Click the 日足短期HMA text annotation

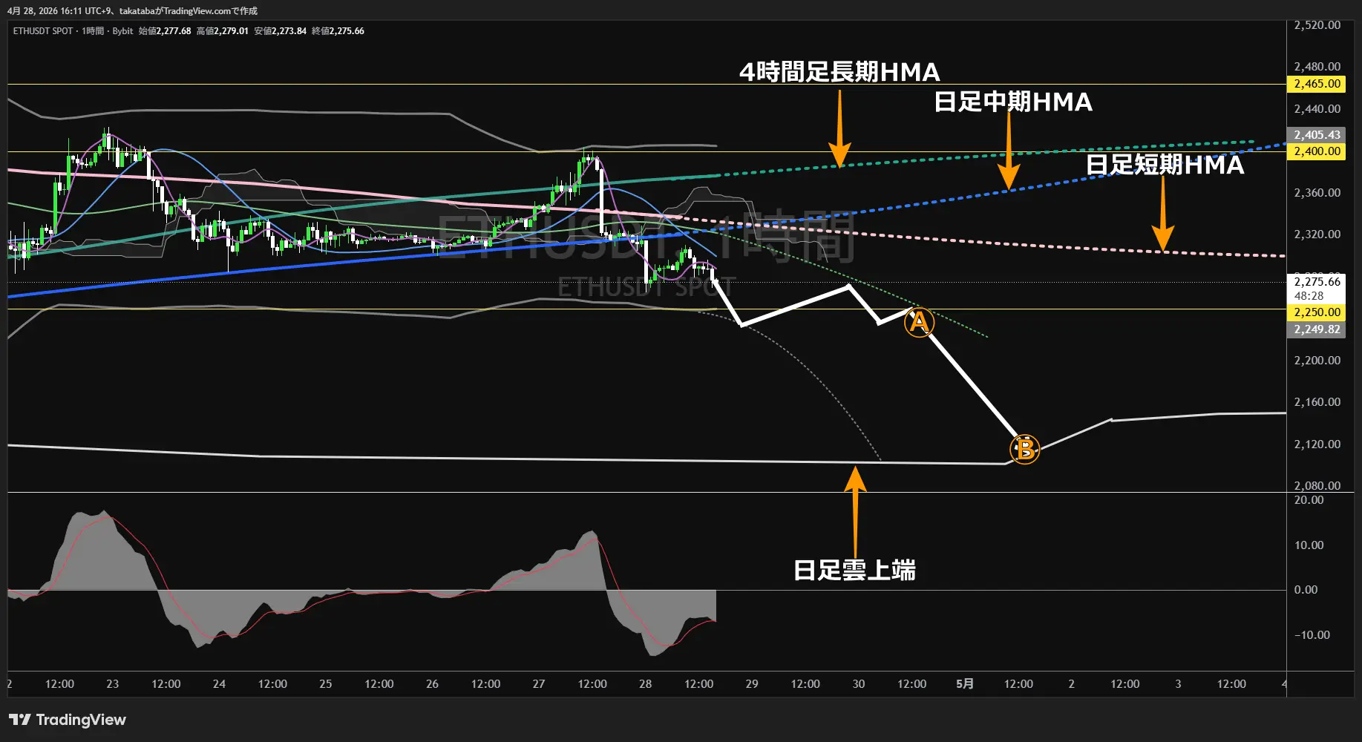(1165, 164)
